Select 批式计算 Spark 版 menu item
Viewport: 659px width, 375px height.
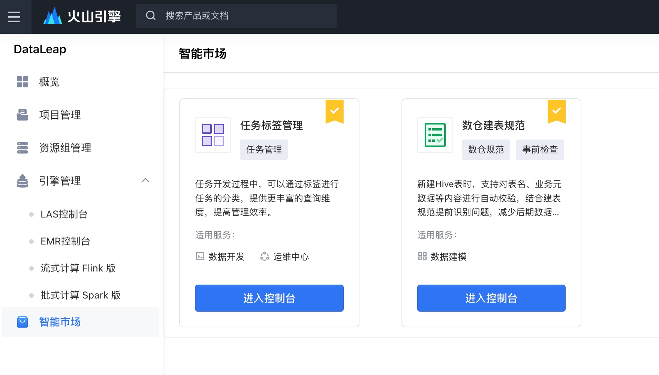pos(81,295)
